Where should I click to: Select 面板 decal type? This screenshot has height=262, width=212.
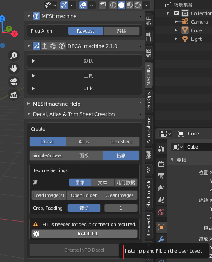pyautogui.click(x=84, y=155)
